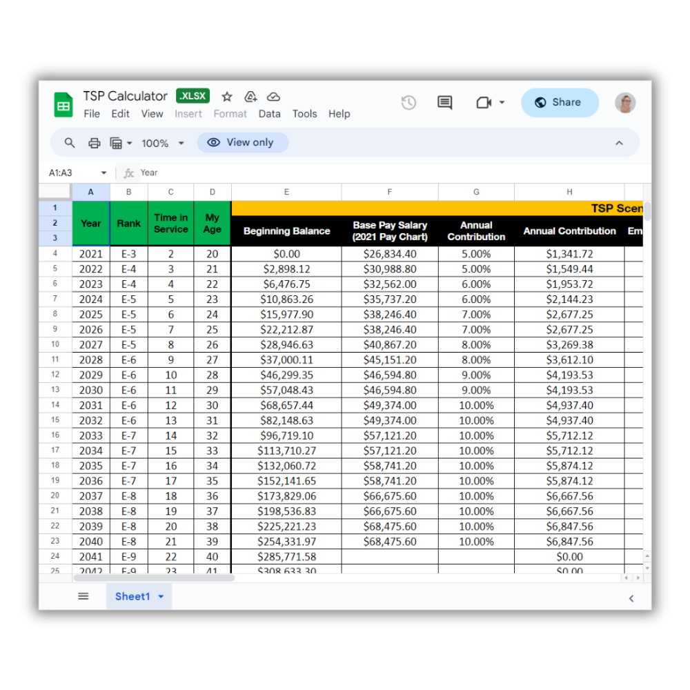Image resolution: width=690 pixels, height=690 pixels.
Task: Click the Share button
Action: pos(560,102)
